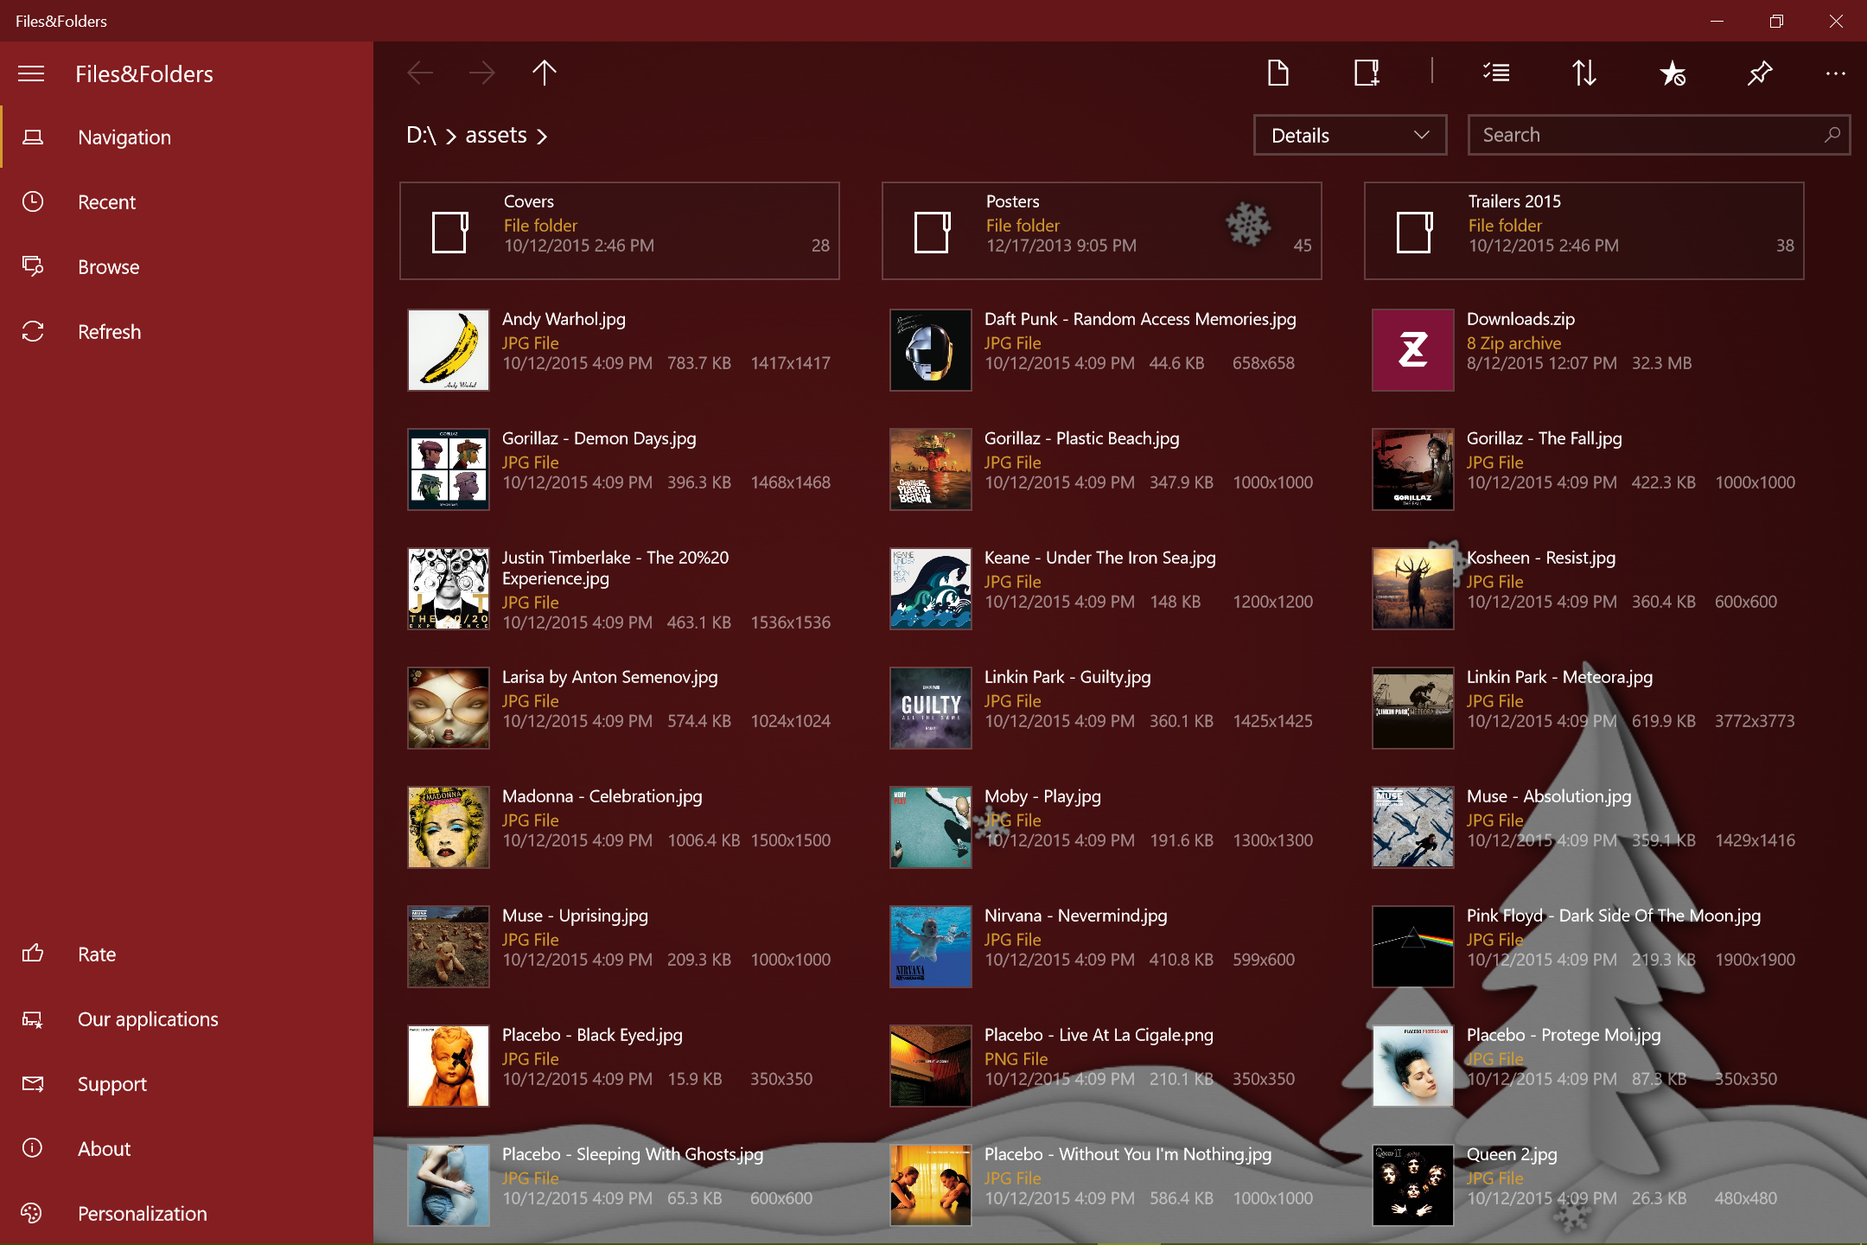The height and width of the screenshot is (1245, 1867).
Task: Click inside the Search input field
Action: 1647,136
